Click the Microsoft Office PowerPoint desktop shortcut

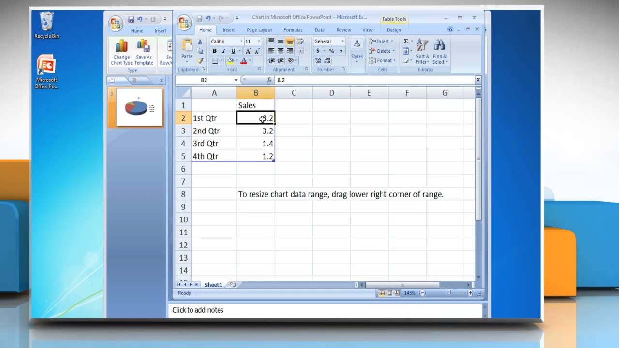(46, 72)
